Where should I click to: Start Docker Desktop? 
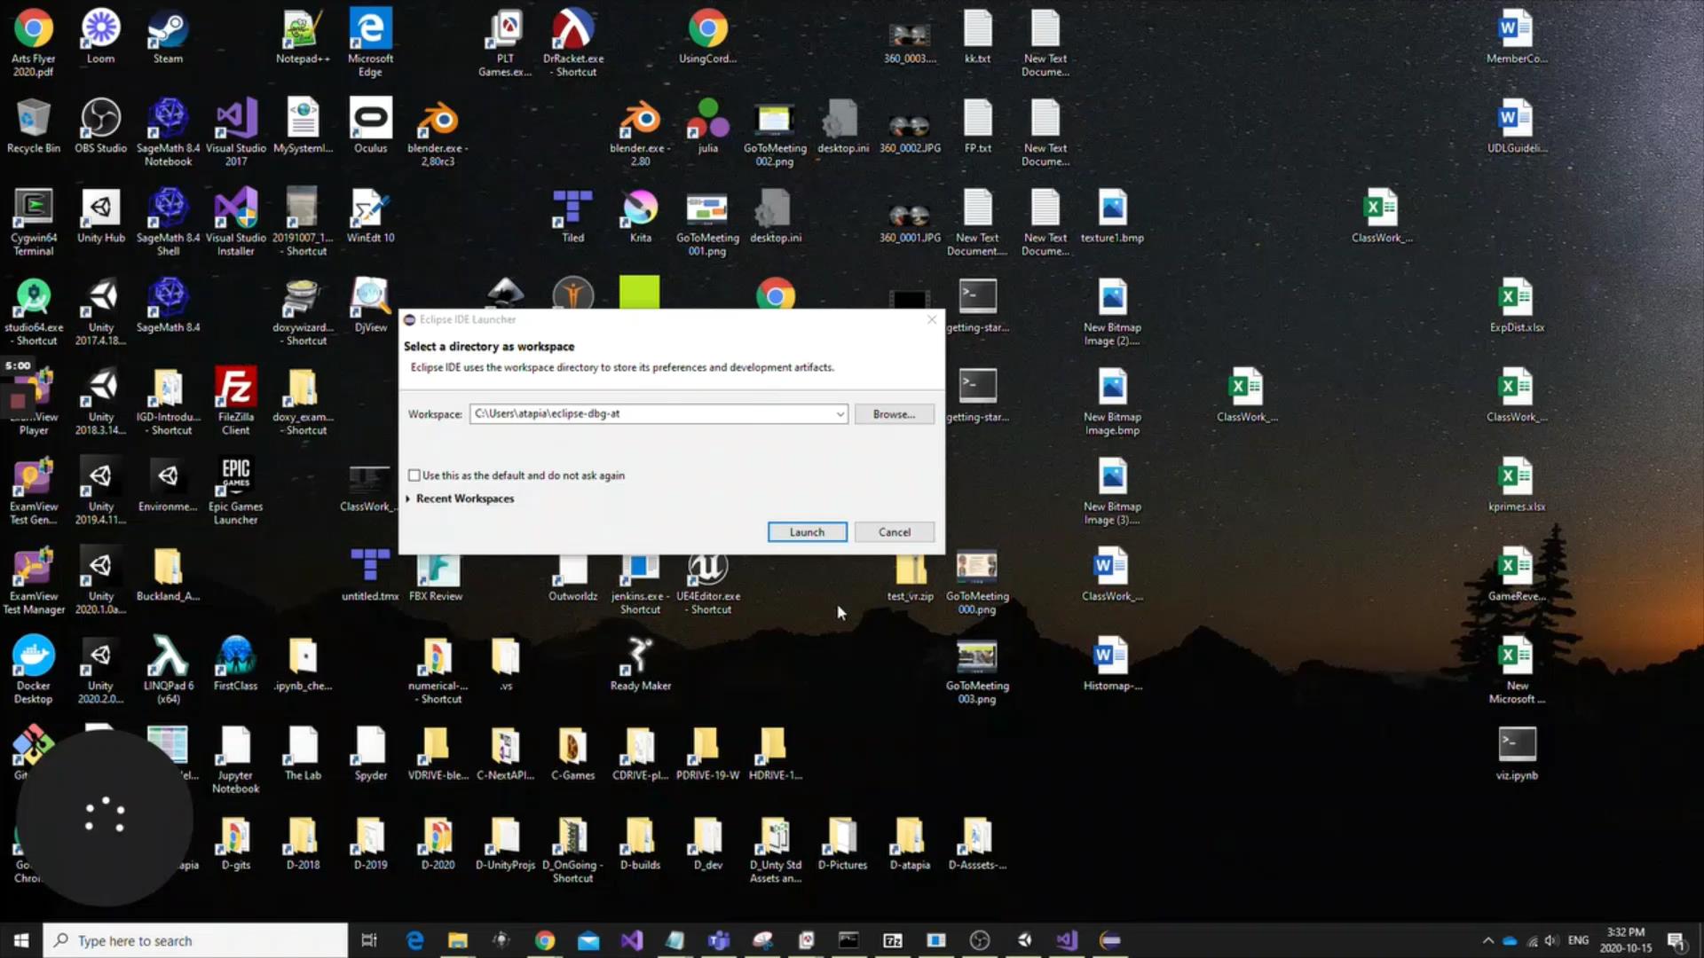point(33,656)
